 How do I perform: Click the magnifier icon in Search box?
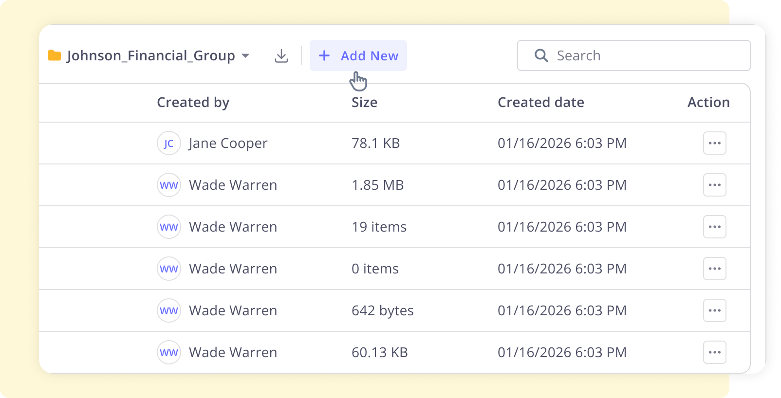[x=541, y=55]
